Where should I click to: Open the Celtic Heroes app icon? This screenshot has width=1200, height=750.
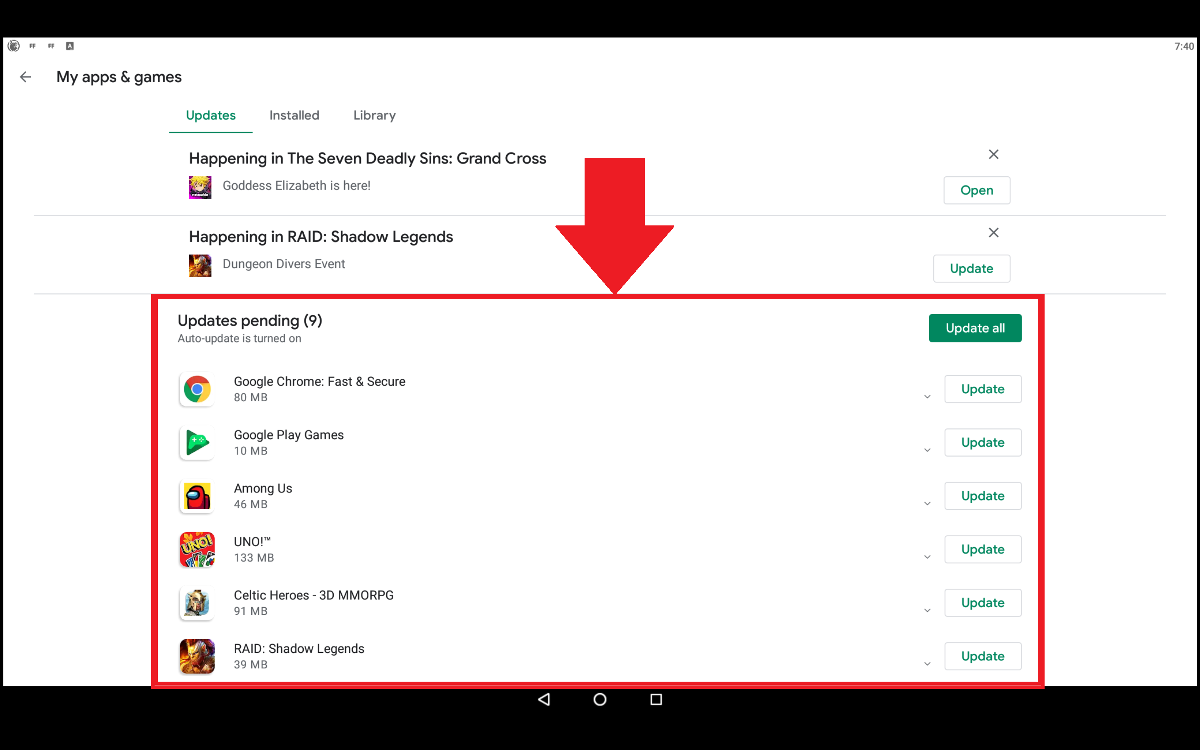coord(197,603)
